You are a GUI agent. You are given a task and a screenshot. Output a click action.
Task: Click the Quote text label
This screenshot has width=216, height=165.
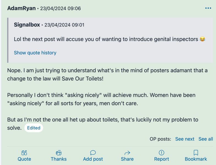click(24, 159)
